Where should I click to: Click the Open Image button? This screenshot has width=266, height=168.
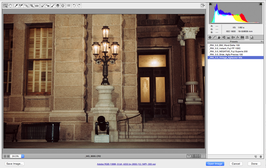pyautogui.click(x=215, y=164)
